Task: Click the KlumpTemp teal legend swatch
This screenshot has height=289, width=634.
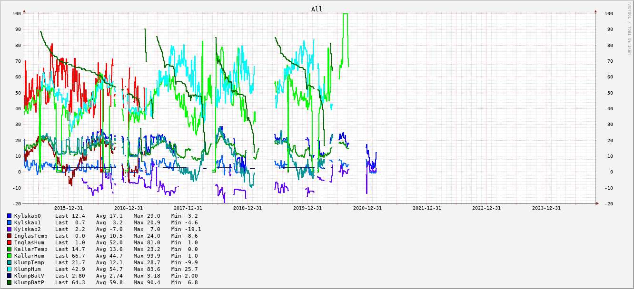Action: tap(9, 262)
